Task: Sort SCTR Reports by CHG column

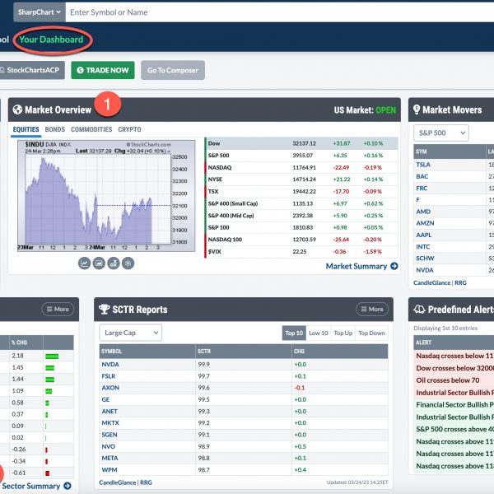Action: 339,352
